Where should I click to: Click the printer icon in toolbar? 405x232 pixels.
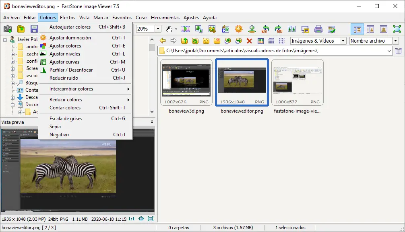pos(318,29)
